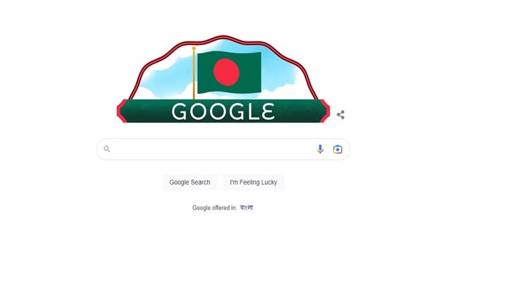This screenshot has height=282, width=511.
Task: Open Google Lens camera image search
Action: 338,149
